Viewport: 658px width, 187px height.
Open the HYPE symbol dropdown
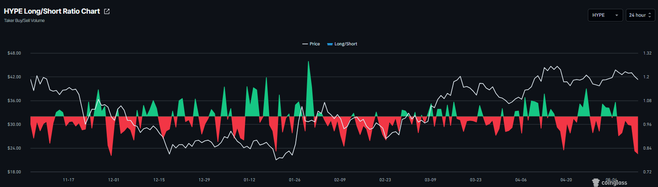(605, 15)
